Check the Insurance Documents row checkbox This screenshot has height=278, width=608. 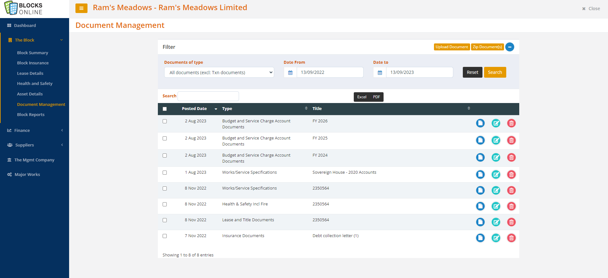165,236
